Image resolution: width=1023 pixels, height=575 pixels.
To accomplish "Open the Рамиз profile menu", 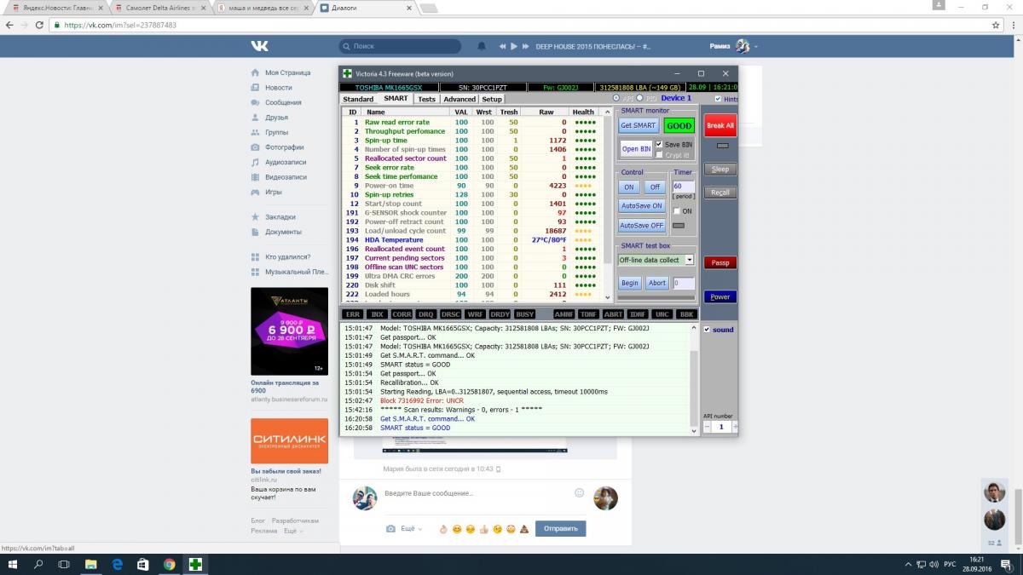I will pos(733,46).
